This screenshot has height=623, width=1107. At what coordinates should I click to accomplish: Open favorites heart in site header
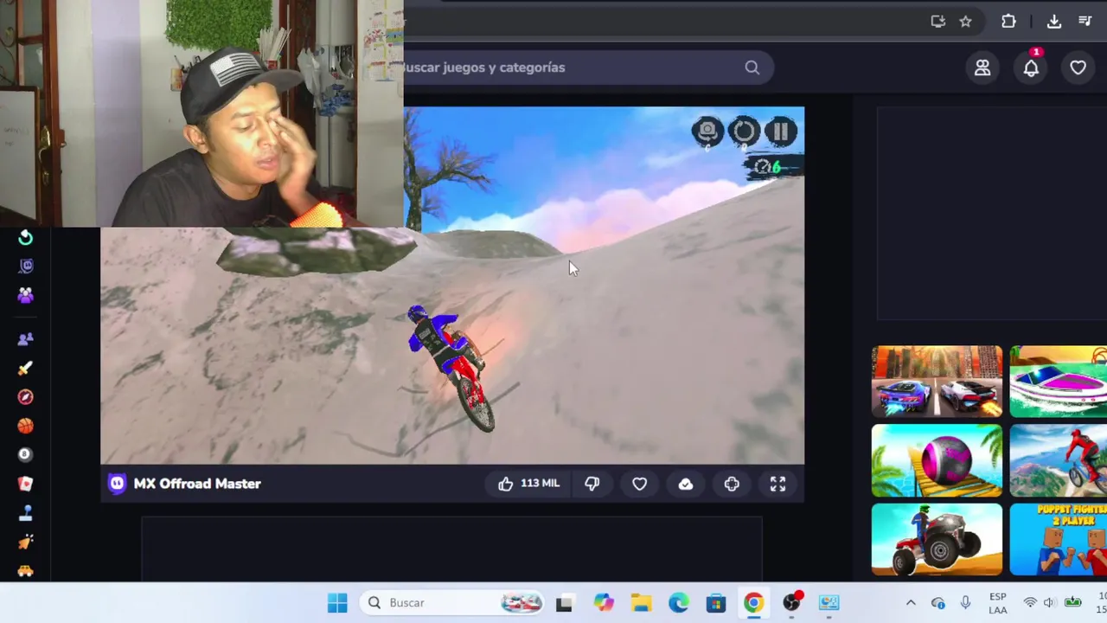[x=1078, y=67]
